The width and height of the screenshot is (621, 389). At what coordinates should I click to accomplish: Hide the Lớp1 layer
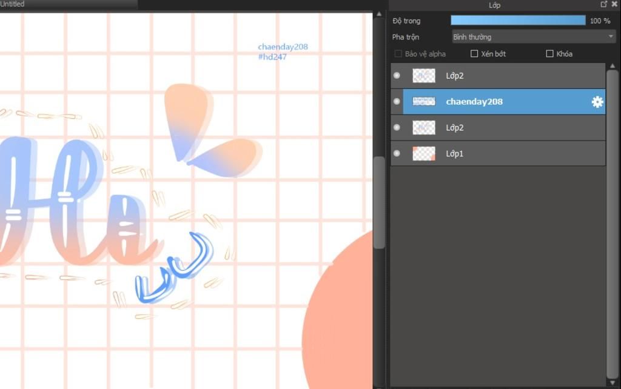pos(397,153)
